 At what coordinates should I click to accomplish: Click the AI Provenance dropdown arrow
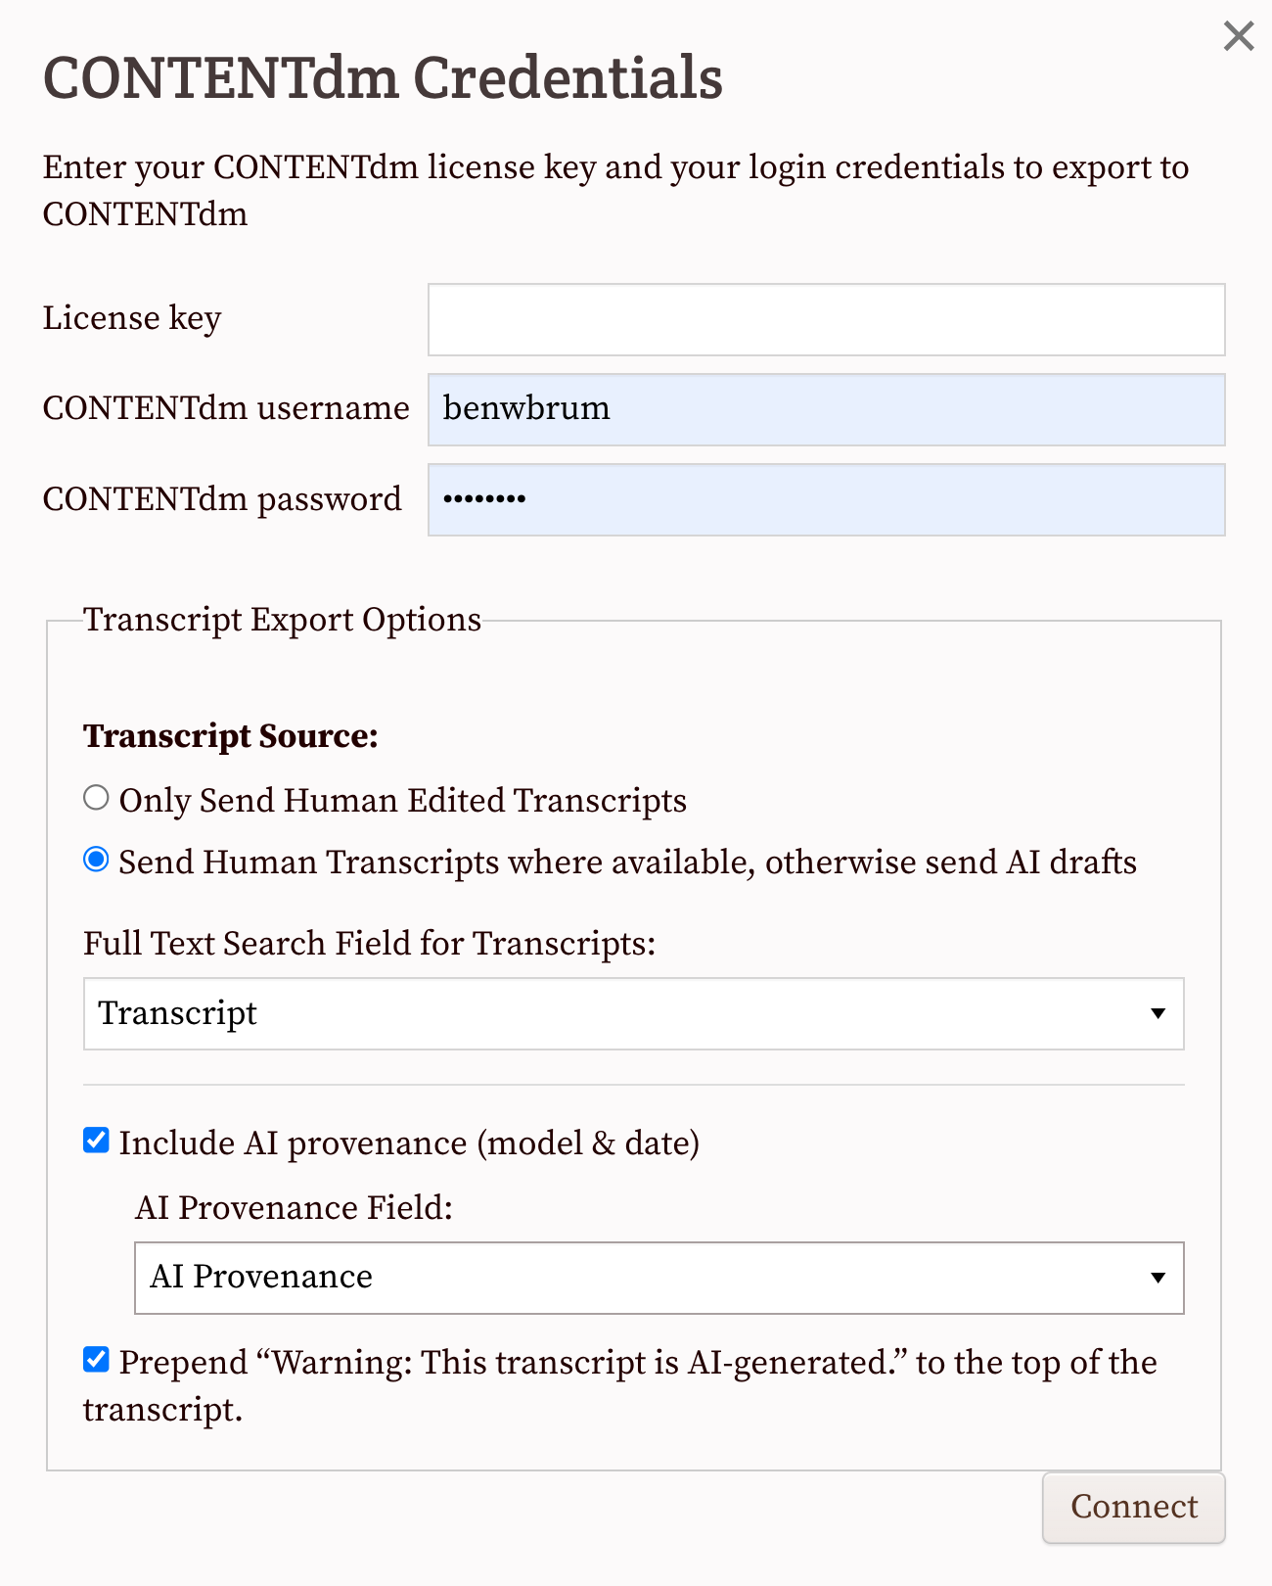point(1158,1278)
